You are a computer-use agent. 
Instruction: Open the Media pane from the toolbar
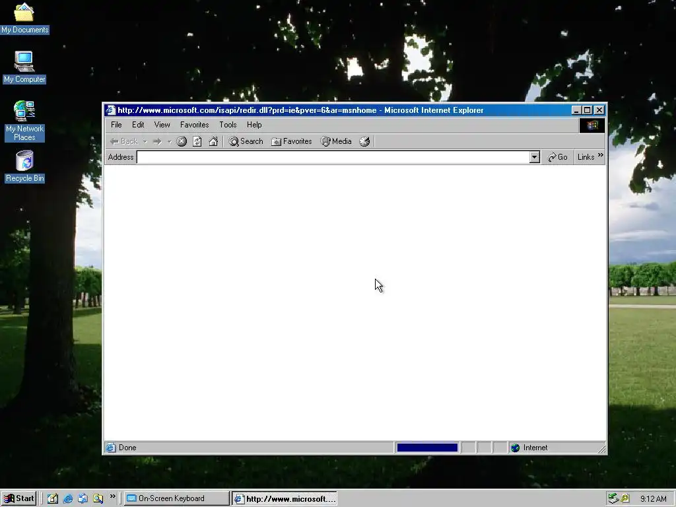(336, 141)
